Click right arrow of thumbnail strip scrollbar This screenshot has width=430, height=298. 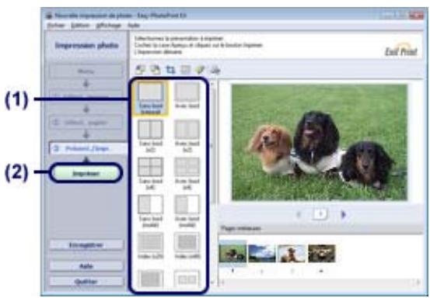(x=418, y=282)
